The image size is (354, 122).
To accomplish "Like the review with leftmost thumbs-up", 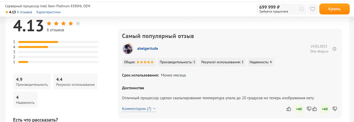I will [x=289, y=109].
